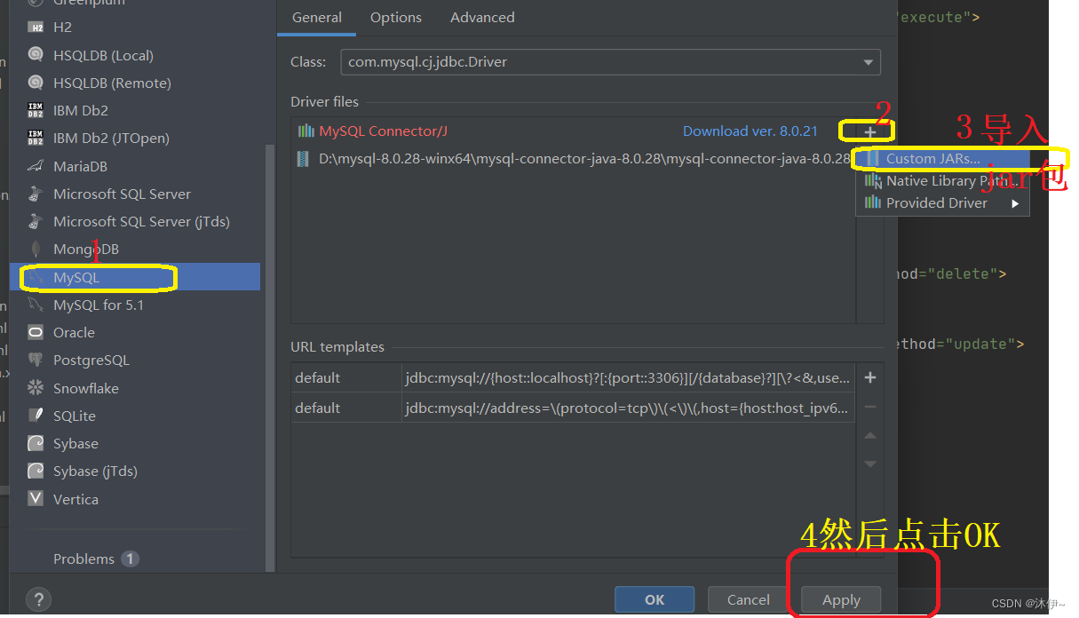Click the OK button

[655, 599]
